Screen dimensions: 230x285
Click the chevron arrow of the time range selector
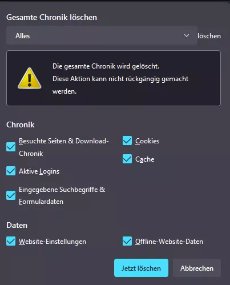[187, 35]
